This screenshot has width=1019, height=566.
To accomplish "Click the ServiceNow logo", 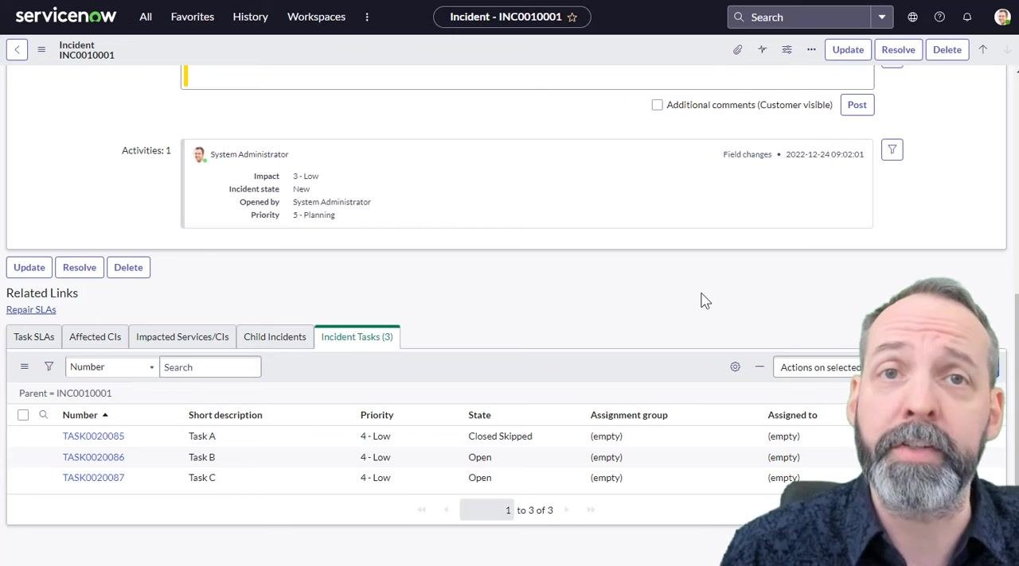I will click(66, 16).
